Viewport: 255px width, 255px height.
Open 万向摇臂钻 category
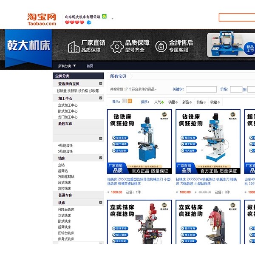66,177
